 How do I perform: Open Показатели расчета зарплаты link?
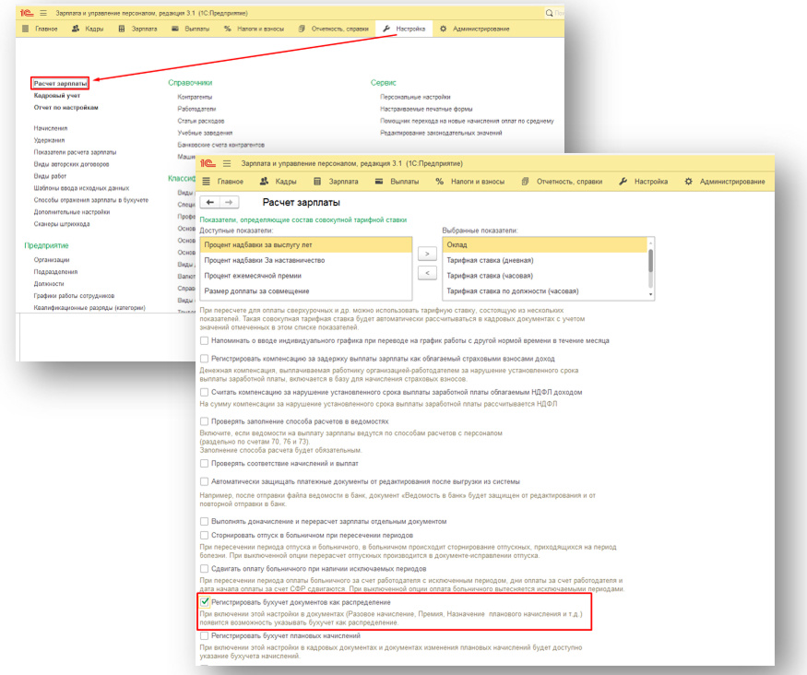pos(75,152)
